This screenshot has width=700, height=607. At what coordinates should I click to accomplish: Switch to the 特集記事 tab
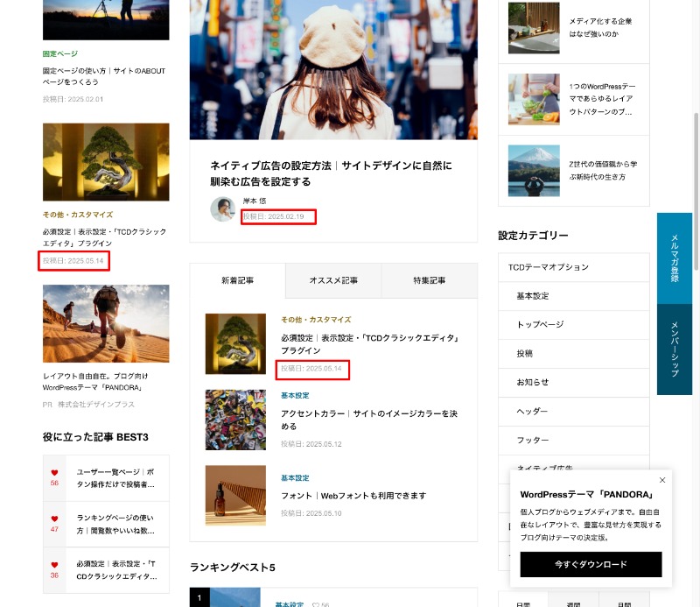430,280
